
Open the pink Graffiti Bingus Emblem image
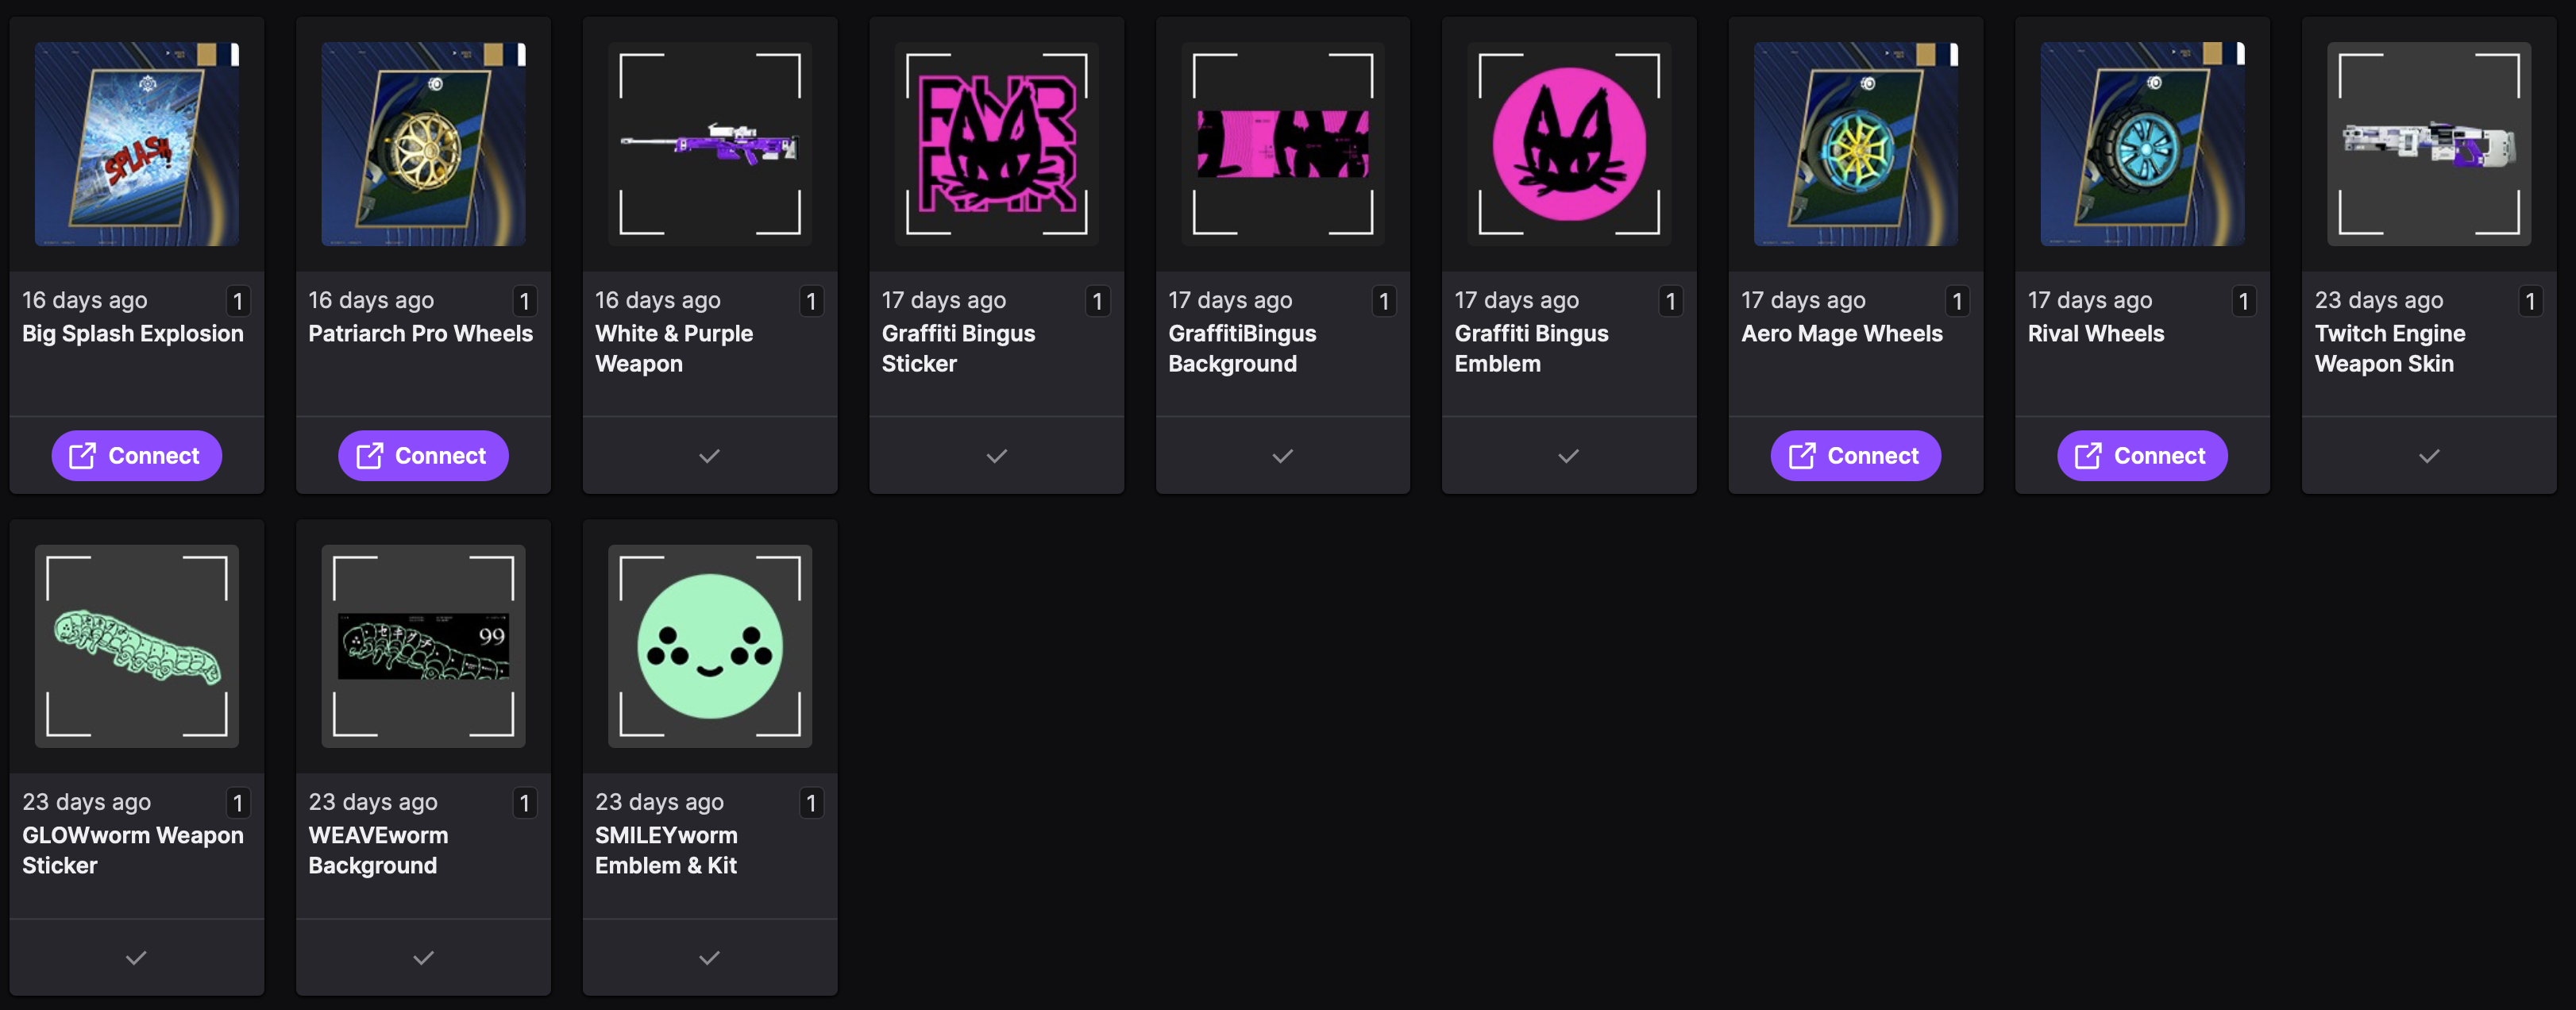tap(1568, 144)
